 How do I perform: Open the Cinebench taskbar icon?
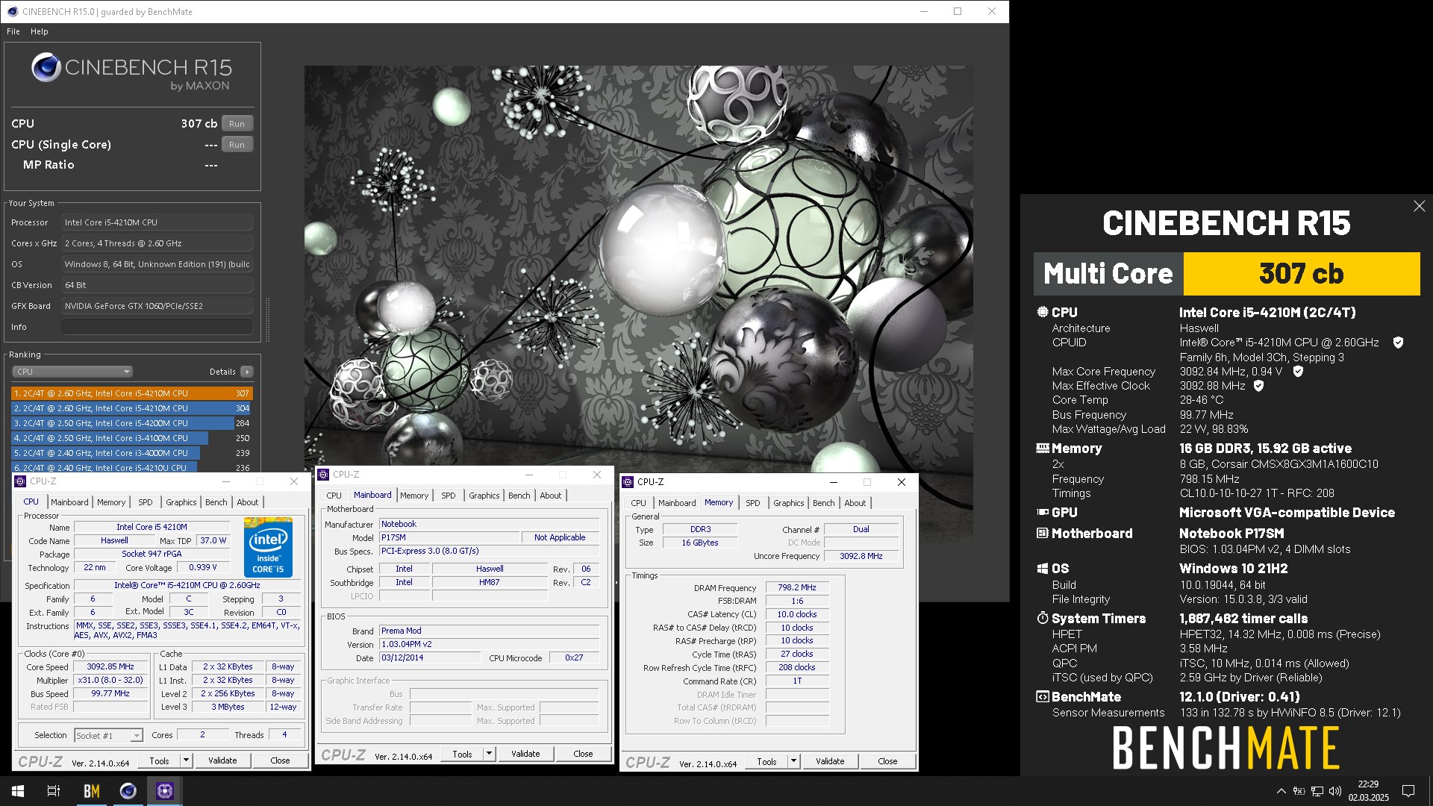(128, 791)
